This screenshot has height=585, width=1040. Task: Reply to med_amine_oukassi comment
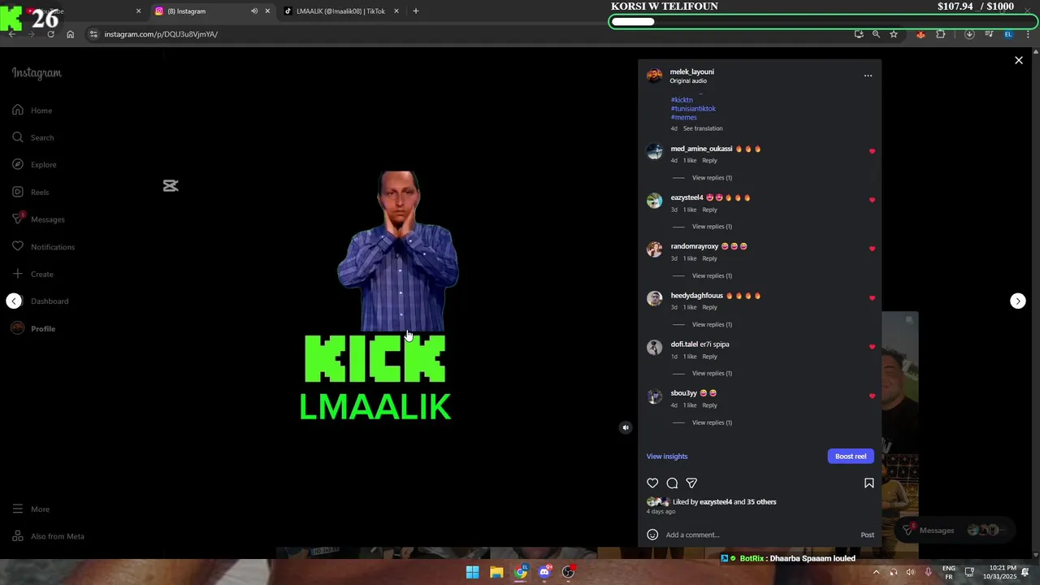(x=709, y=161)
